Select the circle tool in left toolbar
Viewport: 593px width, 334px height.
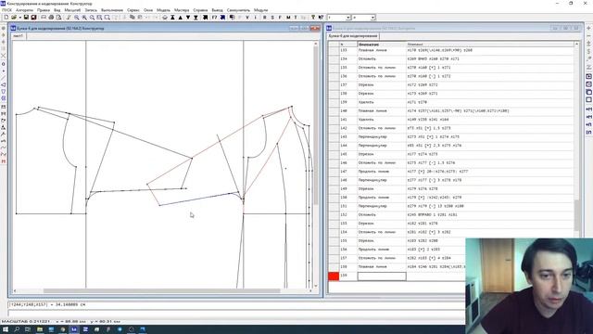point(4,64)
